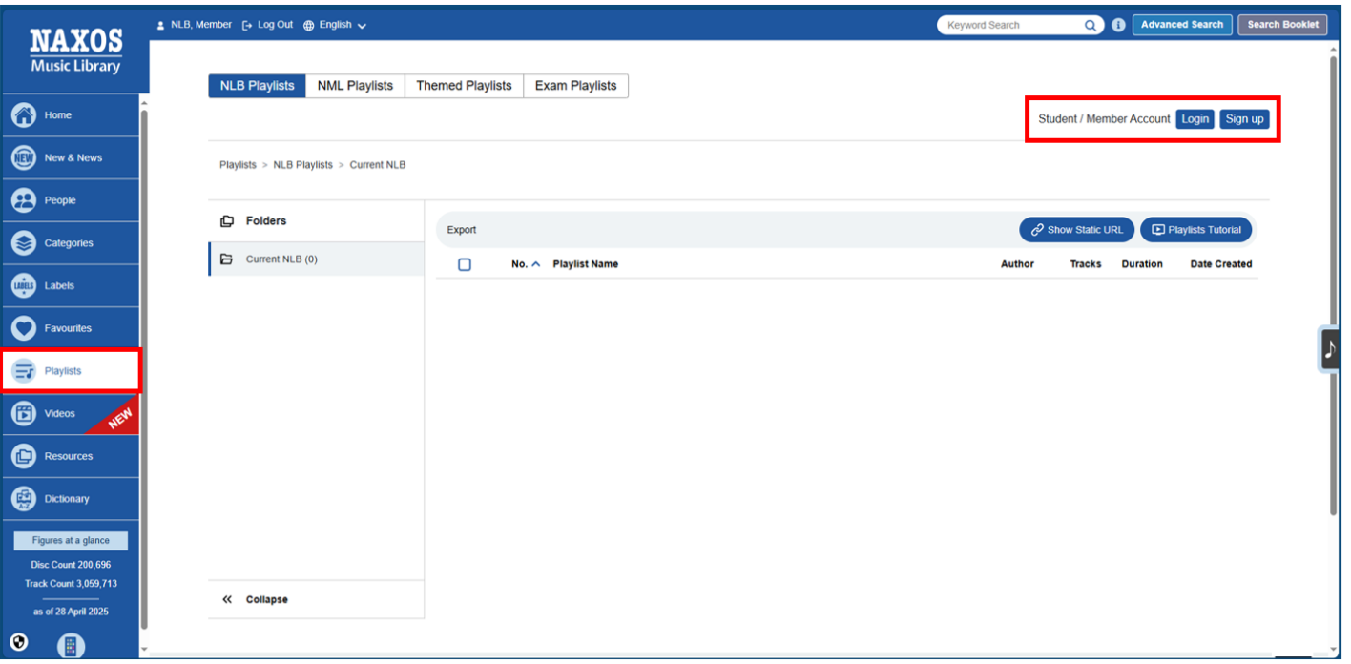Viewport: 1351px width, 664px height.
Task: Select Playlists in the sidebar
Action: click(x=70, y=371)
